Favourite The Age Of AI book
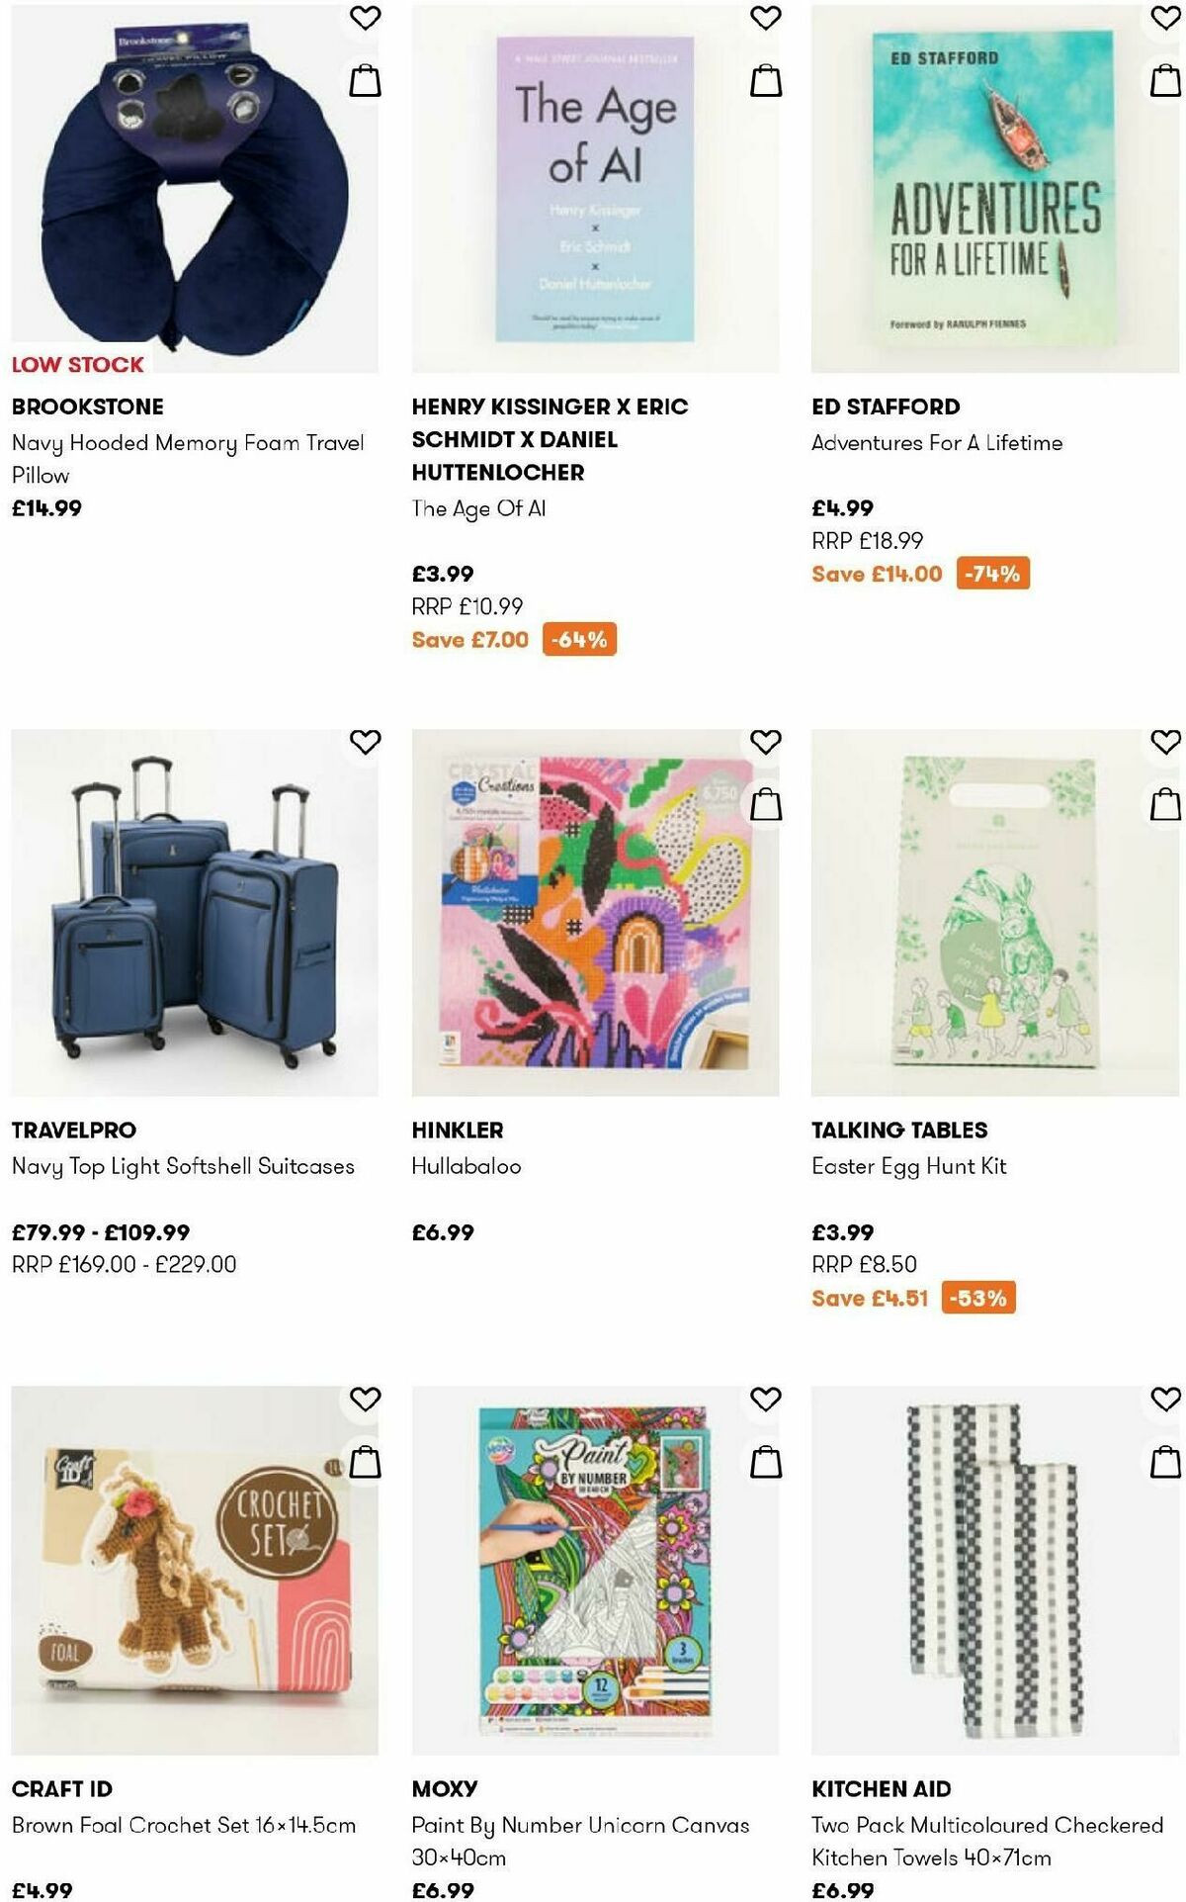This screenshot has height=1902, width=1186. [767, 17]
